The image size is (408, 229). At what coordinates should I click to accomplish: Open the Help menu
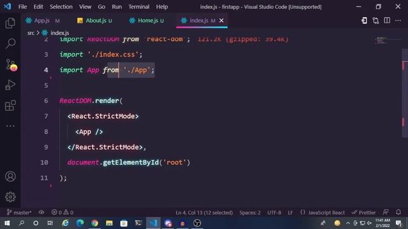pos(162,7)
